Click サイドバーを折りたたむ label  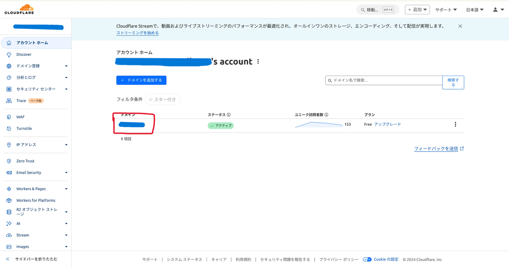pos(36,259)
